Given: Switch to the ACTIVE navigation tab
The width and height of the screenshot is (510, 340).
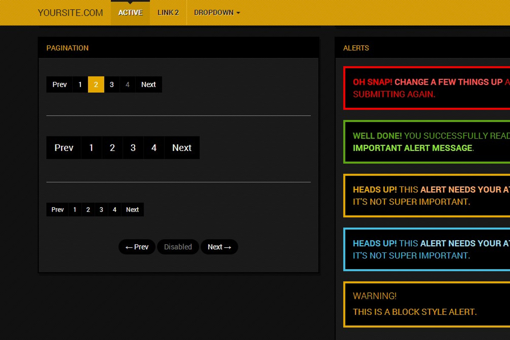Looking at the screenshot, I should point(130,12).
